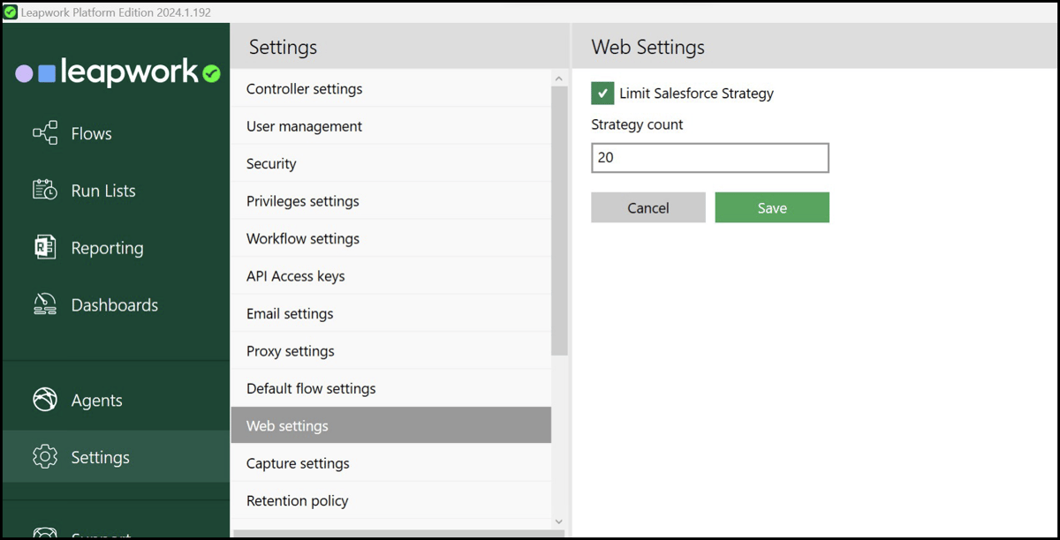
Task: Click inside the Strategy count field
Action: [x=709, y=157]
